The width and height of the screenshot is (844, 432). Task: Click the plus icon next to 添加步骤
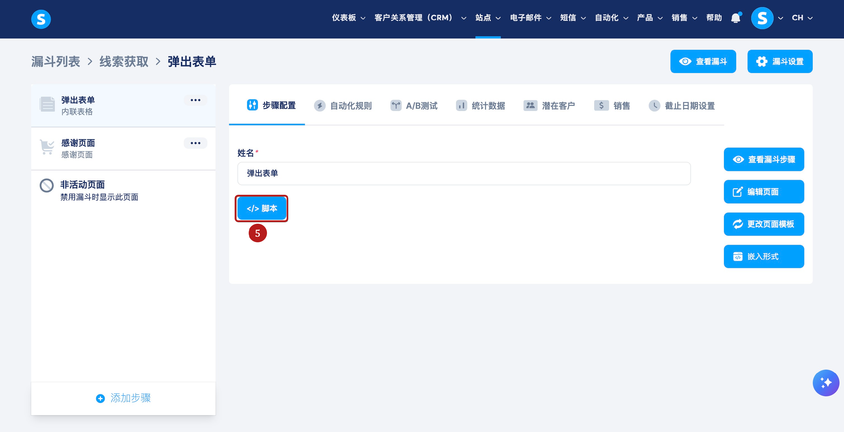pos(100,398)
